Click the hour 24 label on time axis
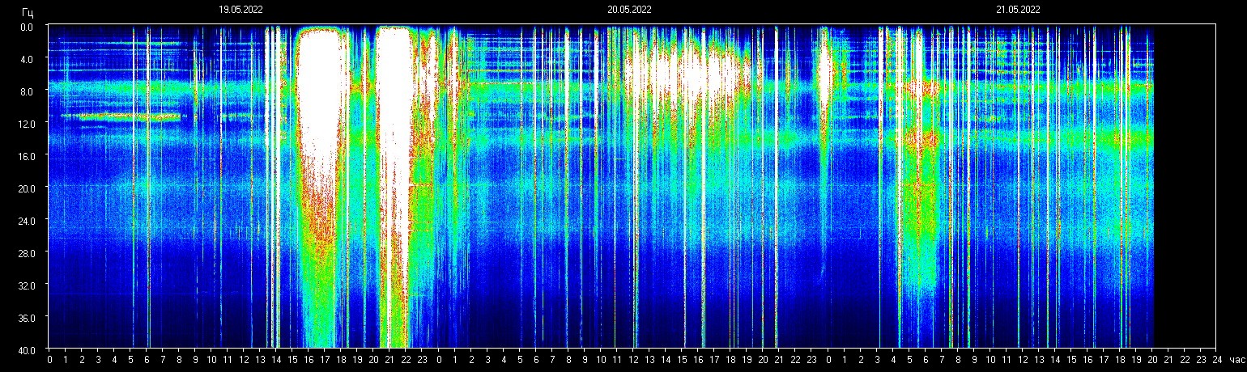 (1216, 359)
